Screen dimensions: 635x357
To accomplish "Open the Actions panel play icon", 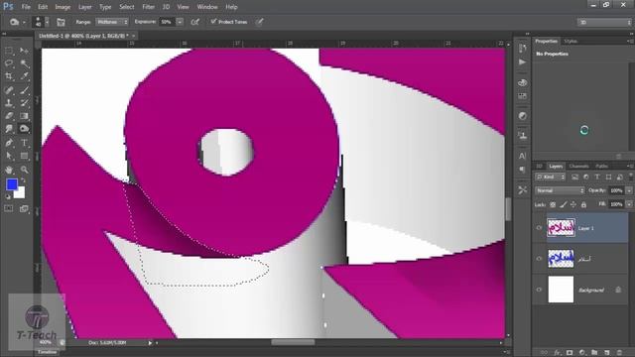I will [x=523, y=61].
